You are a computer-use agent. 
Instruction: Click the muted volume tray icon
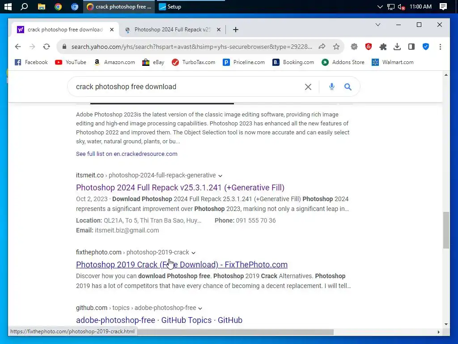click(401, 7)
